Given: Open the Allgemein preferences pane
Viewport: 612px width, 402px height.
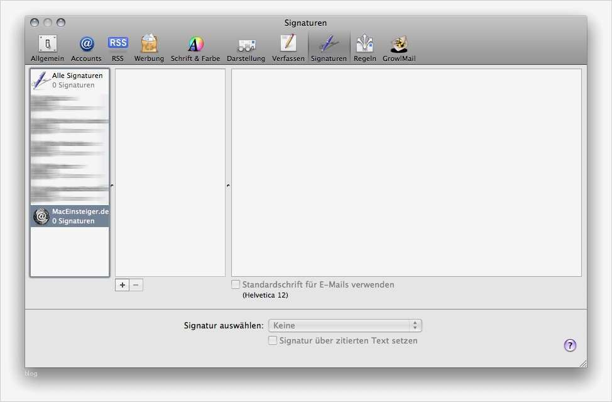Looking at the screenshot, I should tap(48, 48).
